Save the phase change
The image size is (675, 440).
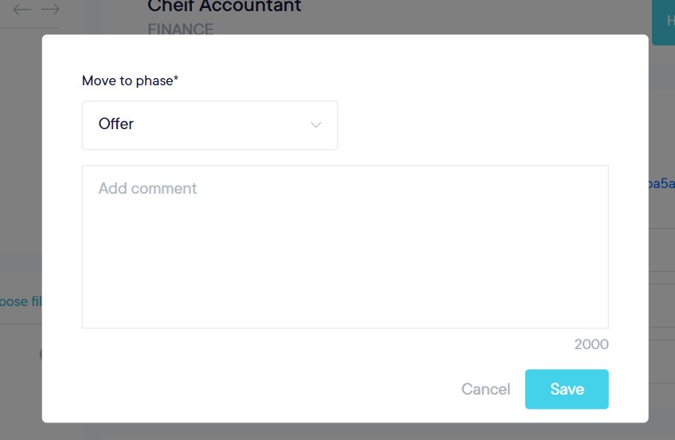pos(567,389)
